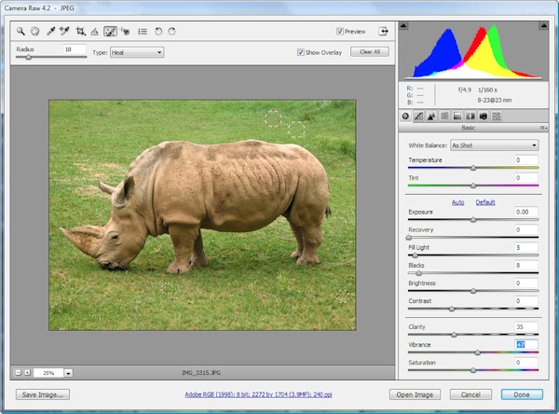This screenshot has height=414, width=559.
Task: Open the Presets tab
Action: coord(497,116)
